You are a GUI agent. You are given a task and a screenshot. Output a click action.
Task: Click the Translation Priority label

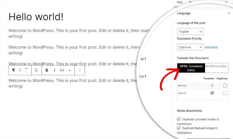coord(189,39)
